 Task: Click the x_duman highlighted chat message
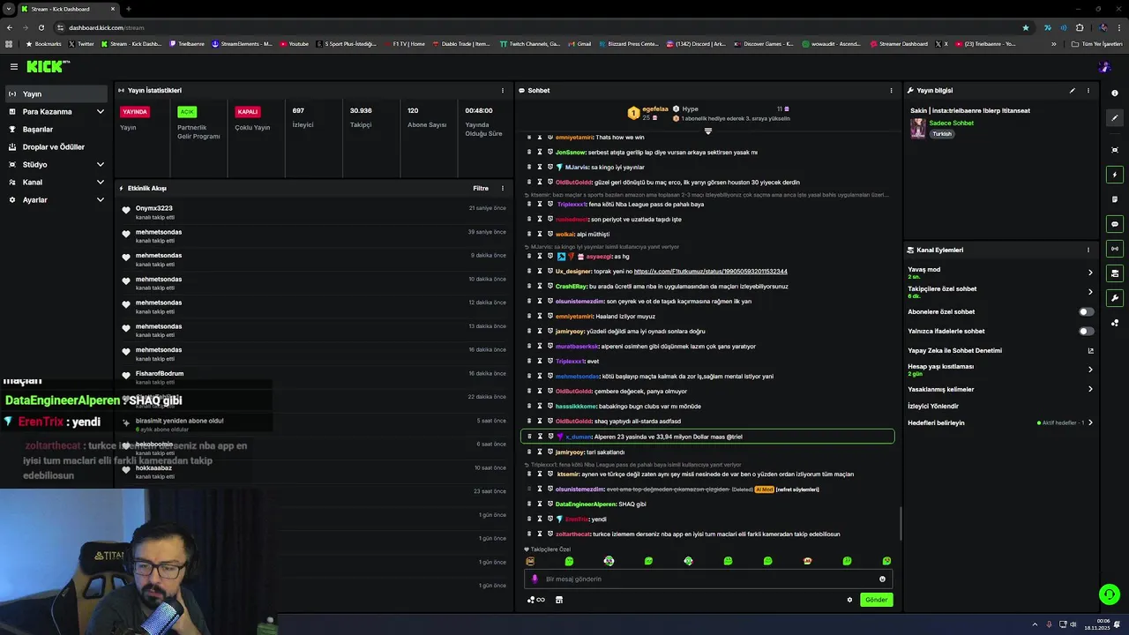[x=707, y=437]
